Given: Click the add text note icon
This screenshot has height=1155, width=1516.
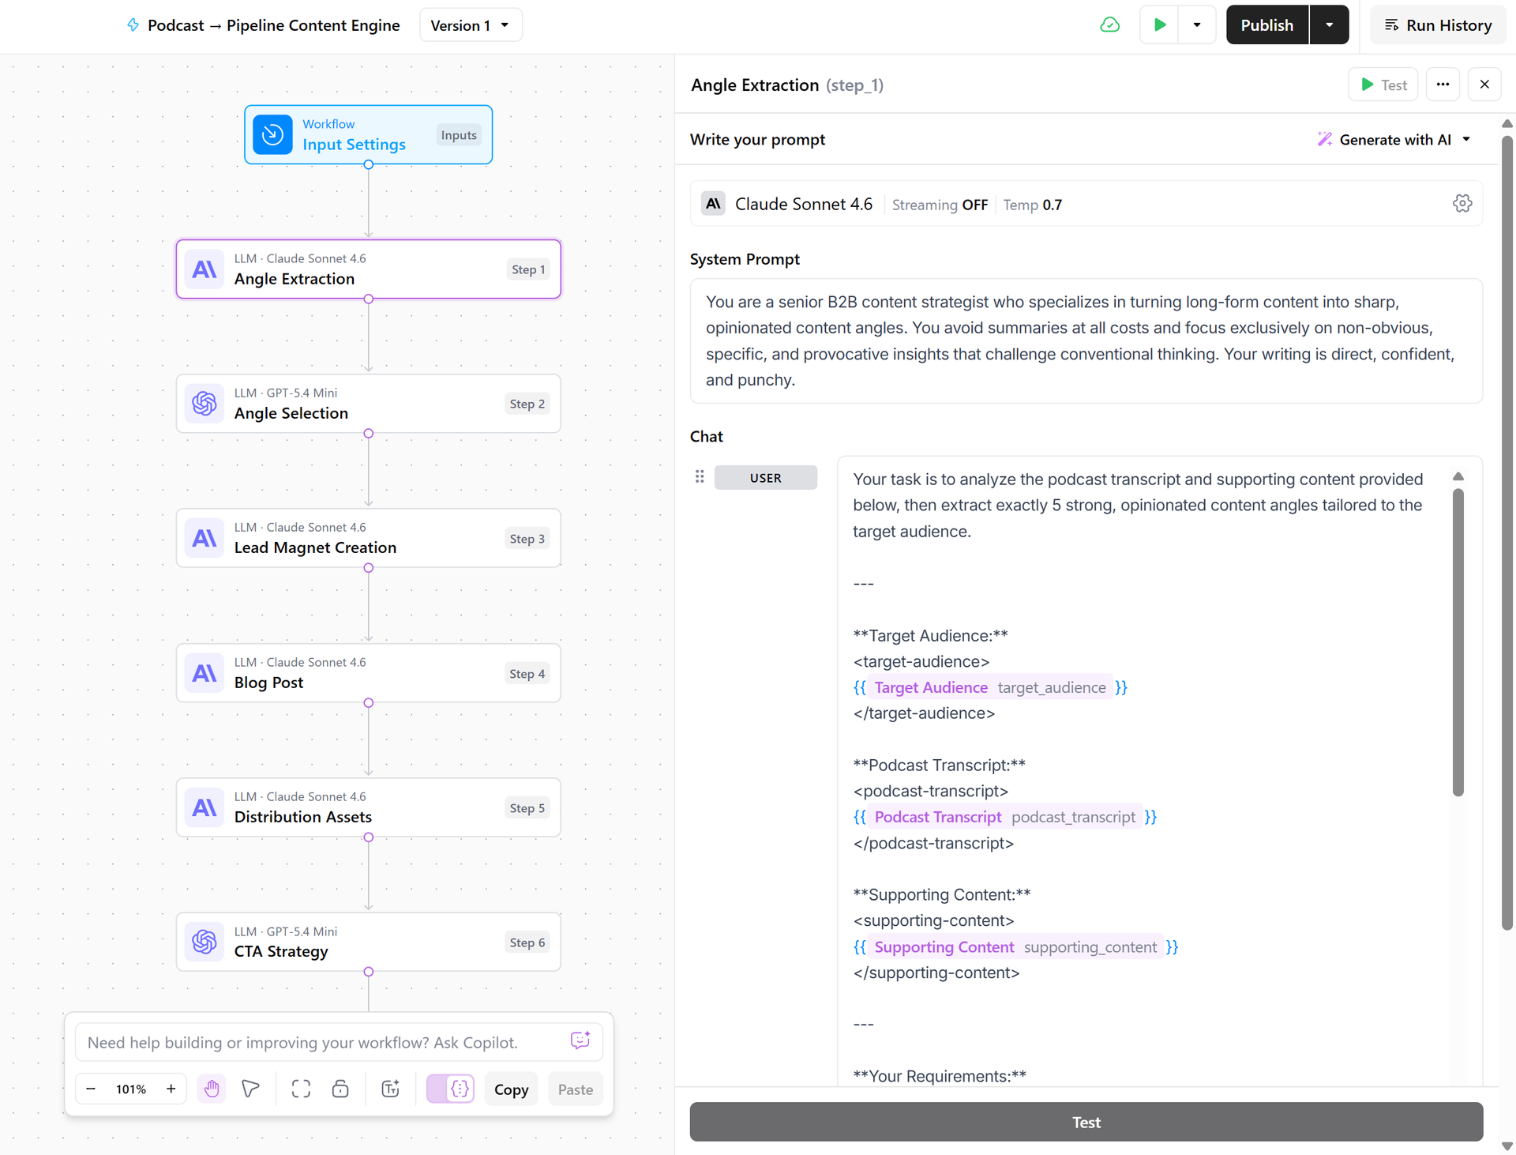Looking at the screenshot, I should (391, 1089).
